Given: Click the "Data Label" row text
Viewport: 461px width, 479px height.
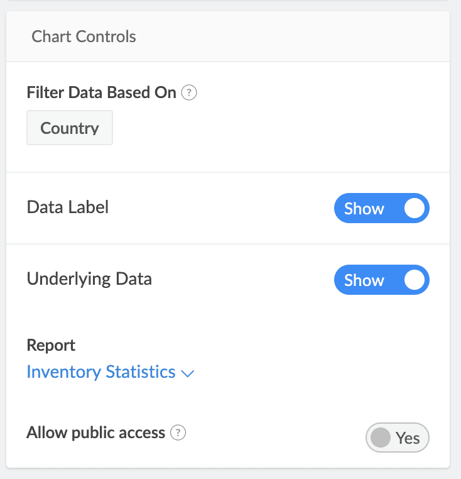Looking at the screenshot, I should (x=68, y=207).
